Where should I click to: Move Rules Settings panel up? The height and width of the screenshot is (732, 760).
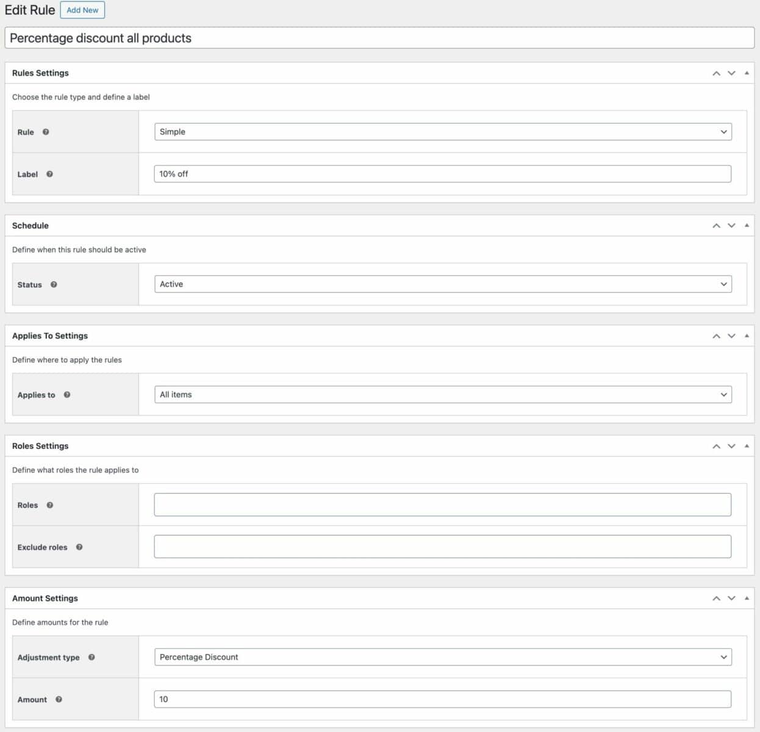tap(717, 73)
